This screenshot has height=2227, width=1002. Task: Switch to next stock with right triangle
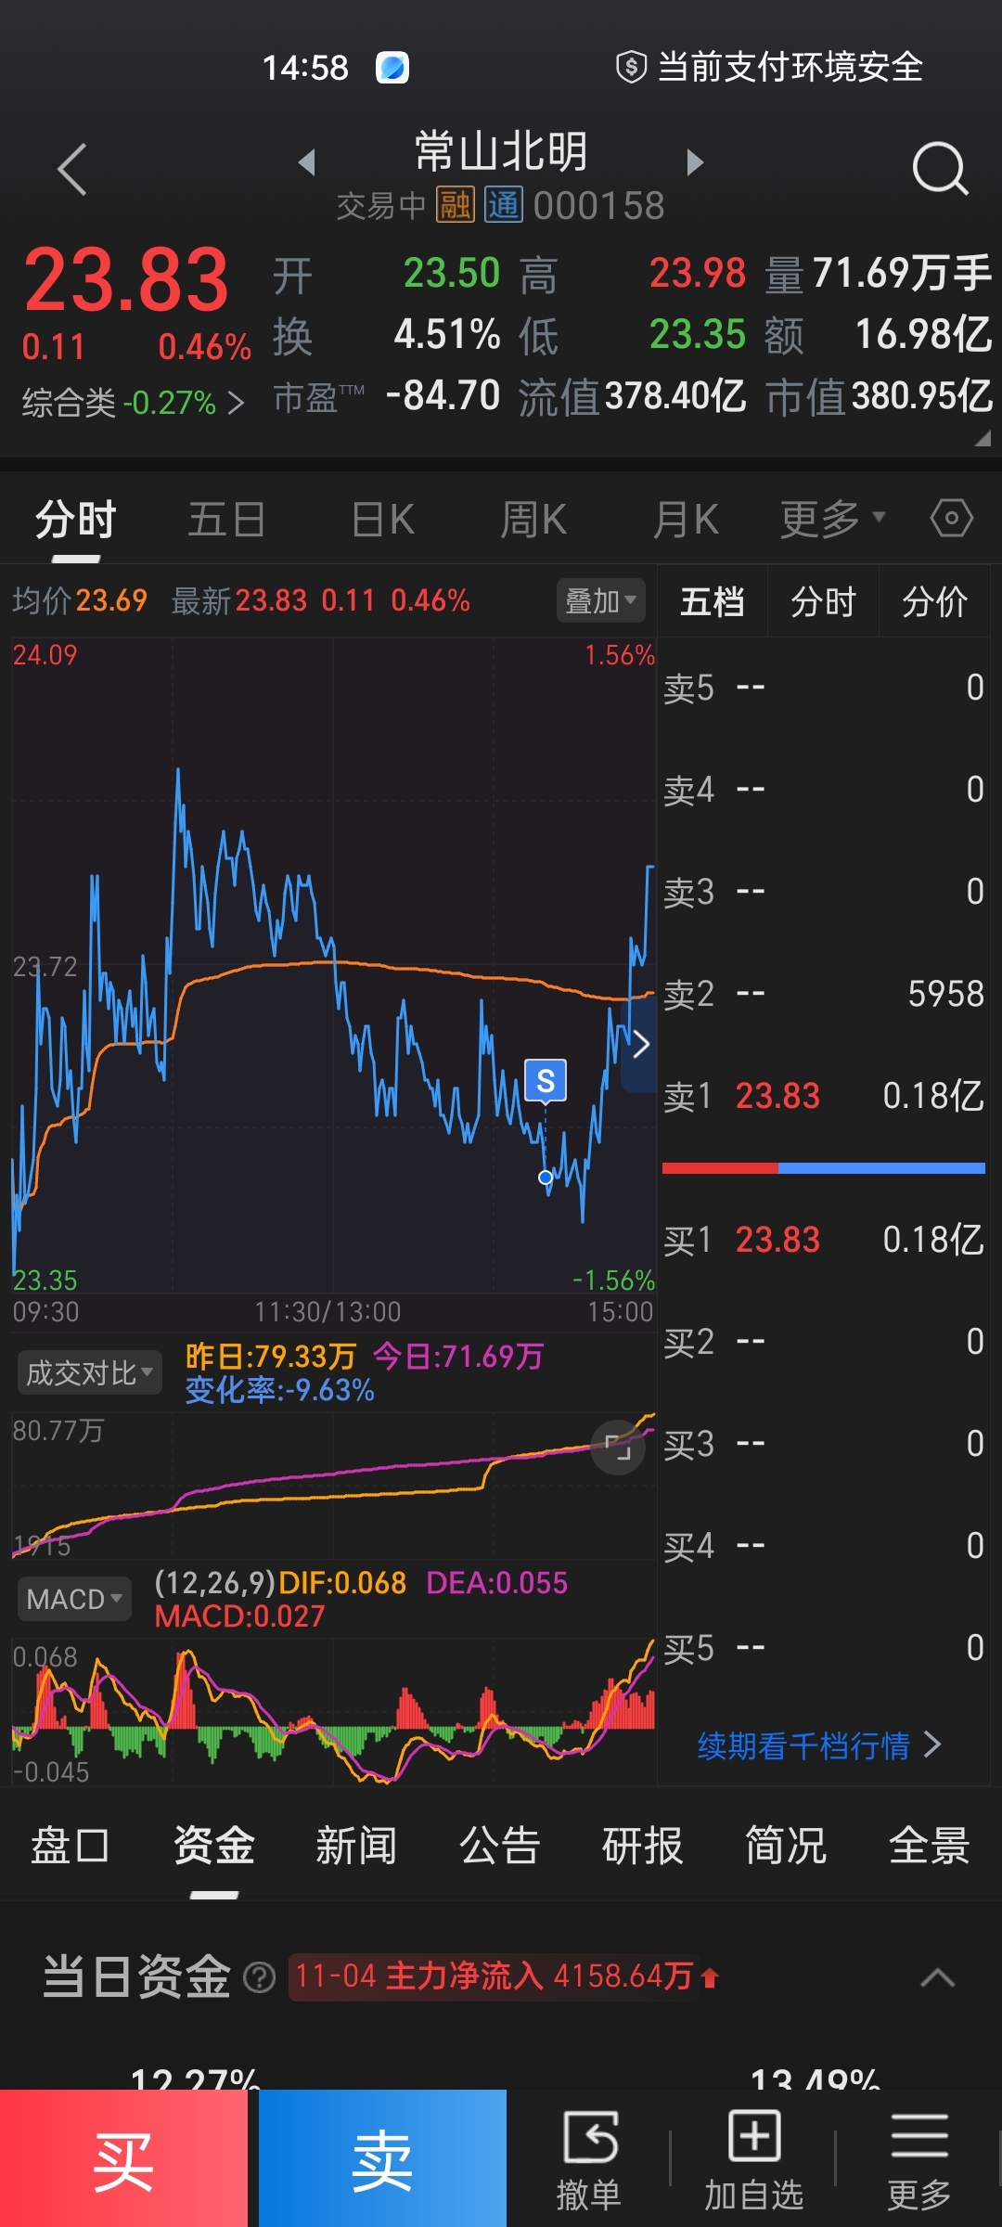point(695,162)
